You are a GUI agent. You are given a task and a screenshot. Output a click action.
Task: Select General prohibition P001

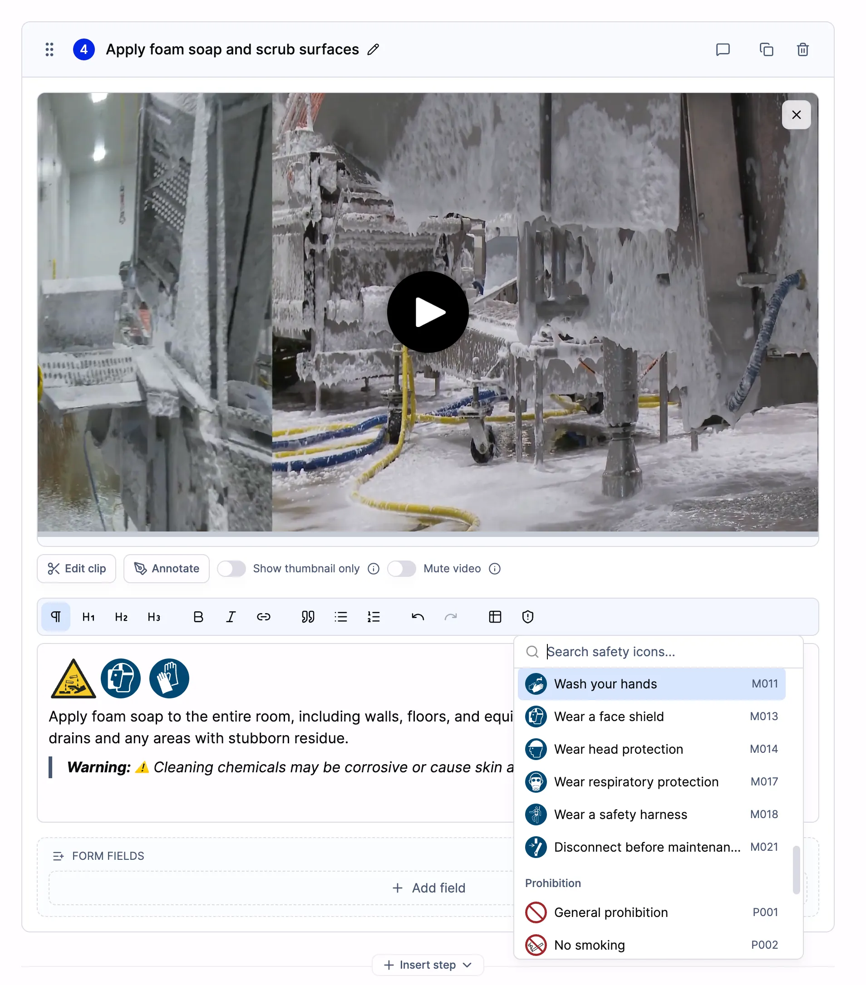(651, 912)
